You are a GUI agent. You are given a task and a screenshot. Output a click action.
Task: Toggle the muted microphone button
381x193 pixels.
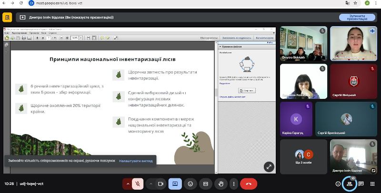click(138, 183)
